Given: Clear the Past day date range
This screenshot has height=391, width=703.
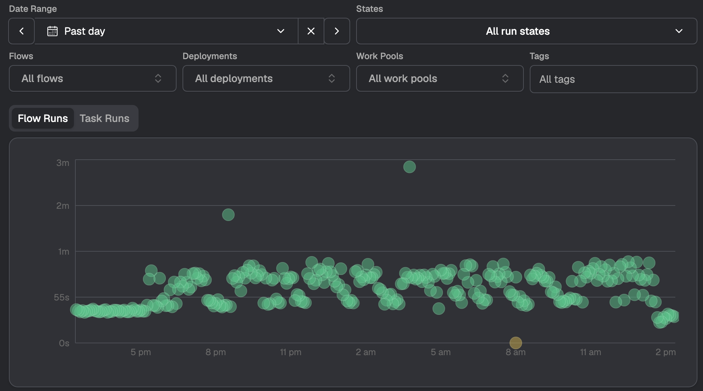Looking at the screenshot, I should 311,31.
